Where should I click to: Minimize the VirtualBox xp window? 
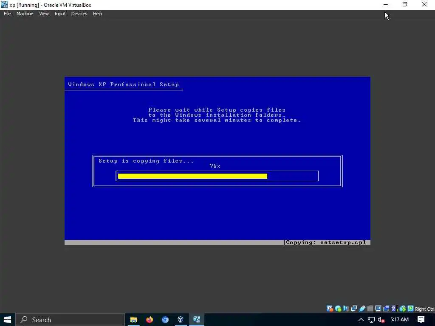click(386, 5)
